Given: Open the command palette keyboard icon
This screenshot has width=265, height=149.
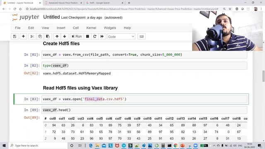Looking at the screenshot, I should 142,36.
